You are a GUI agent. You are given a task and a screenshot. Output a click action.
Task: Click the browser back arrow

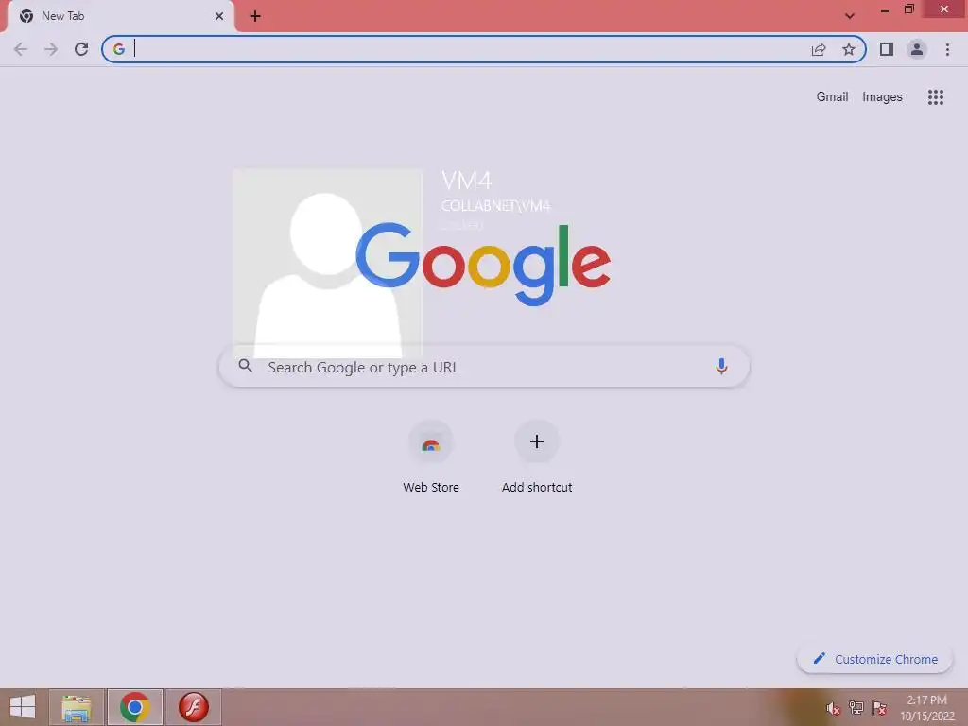21,49
